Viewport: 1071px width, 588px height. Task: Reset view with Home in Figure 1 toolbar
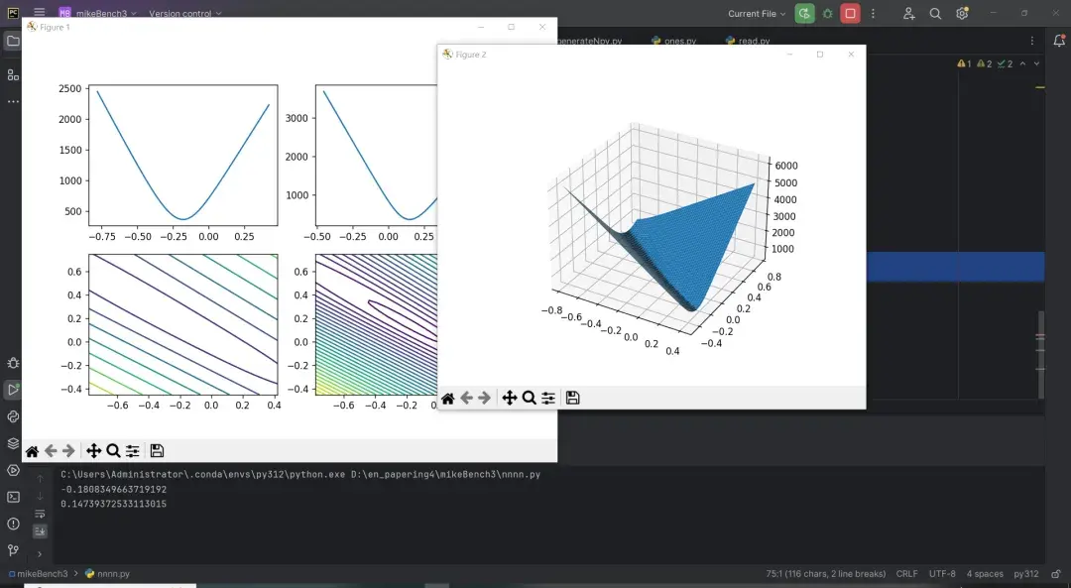pyautogui.click(x=32, y=451)
